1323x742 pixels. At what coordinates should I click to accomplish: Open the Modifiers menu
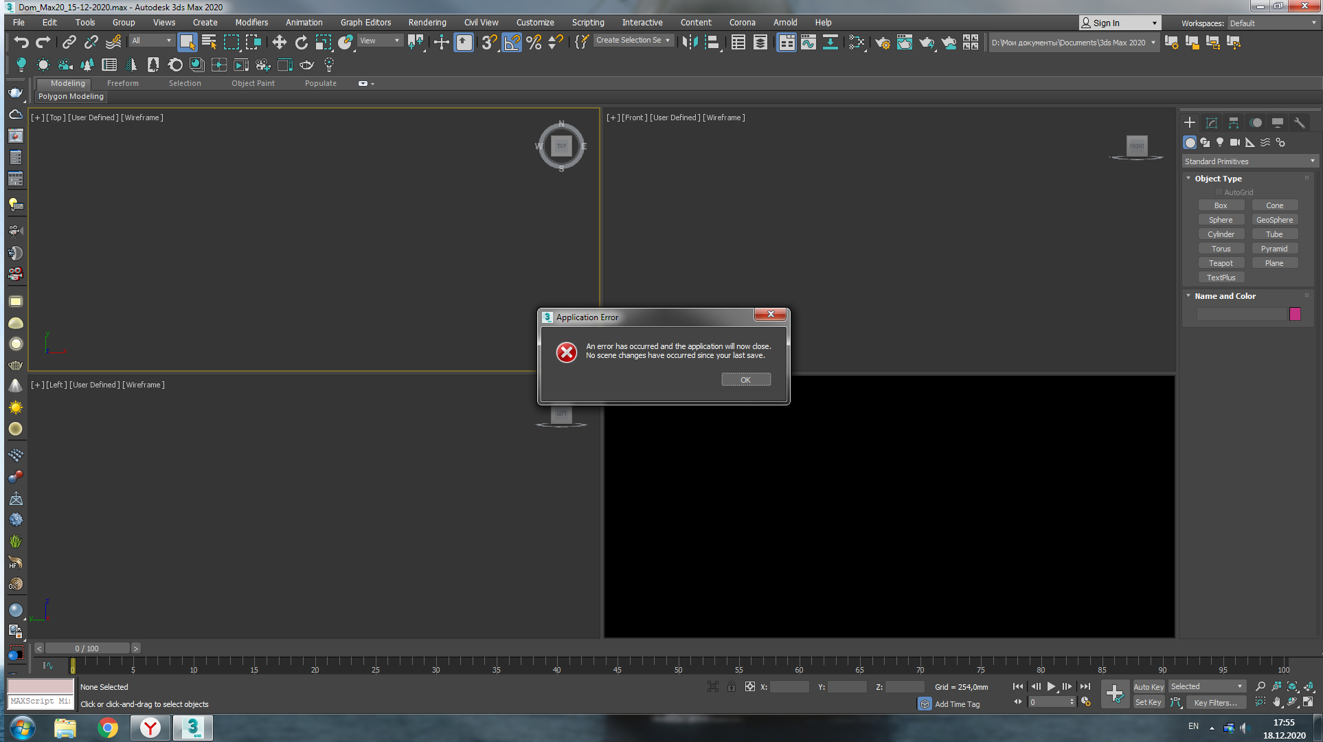pyautogui.click(x=251, y=22)
